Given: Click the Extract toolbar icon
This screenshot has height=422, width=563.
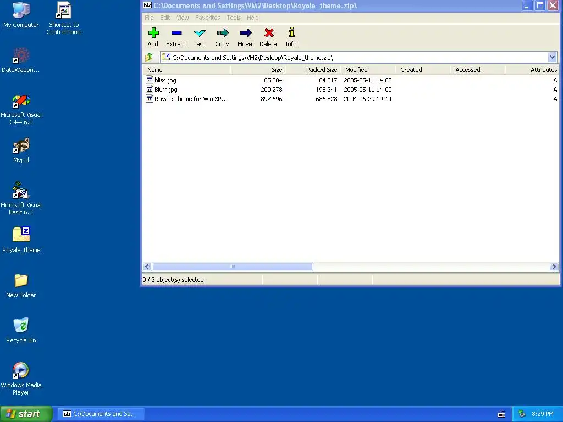Looking at the screenshot, I should pos(176,33).
